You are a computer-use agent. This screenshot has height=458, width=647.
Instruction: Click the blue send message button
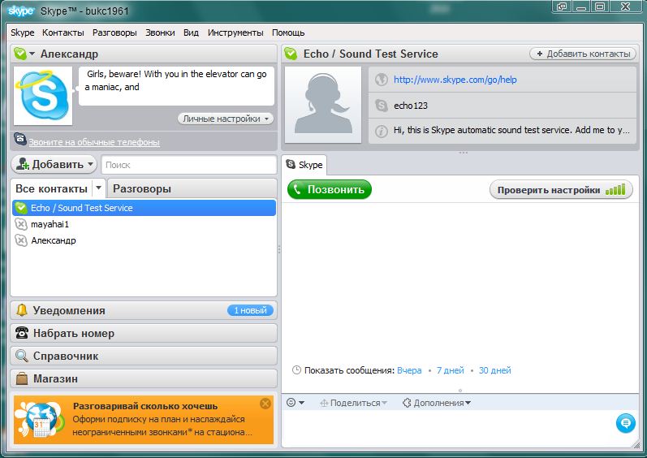[x=626, y=423]
